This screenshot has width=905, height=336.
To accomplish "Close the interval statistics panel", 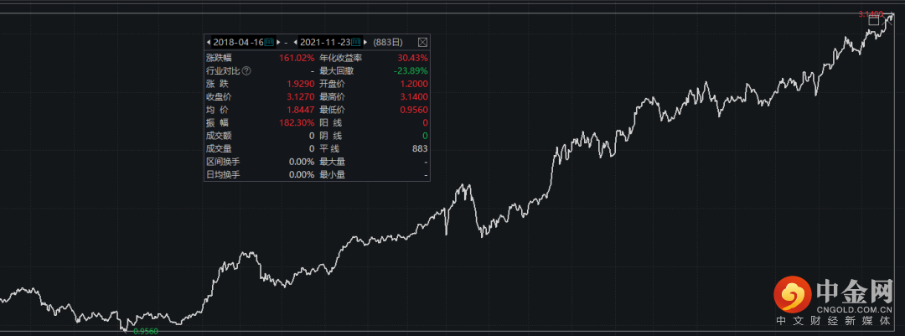I will click(422, 42).
